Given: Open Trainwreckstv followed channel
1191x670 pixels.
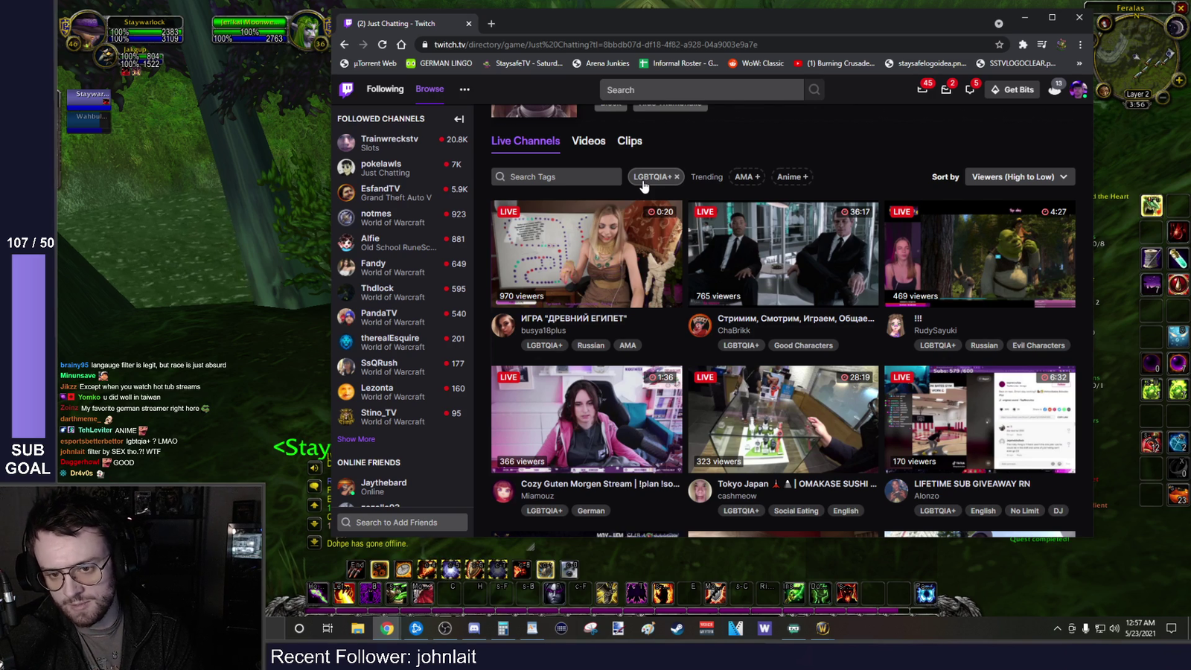Looking at the screenshot, I should [402, 143].
